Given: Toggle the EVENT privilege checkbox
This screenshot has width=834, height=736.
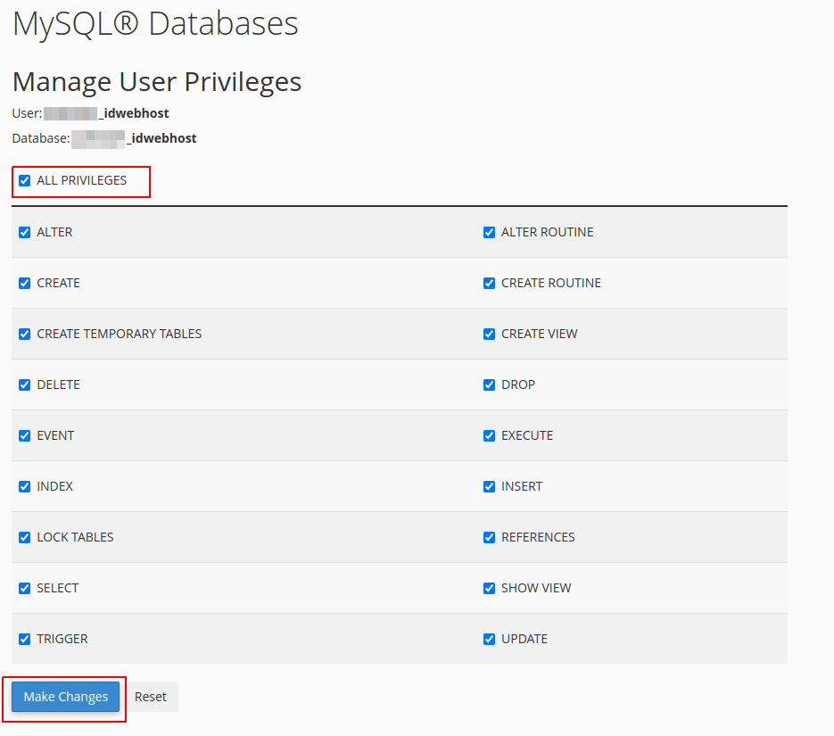Looking at the screenshot, I should point(24,435).
